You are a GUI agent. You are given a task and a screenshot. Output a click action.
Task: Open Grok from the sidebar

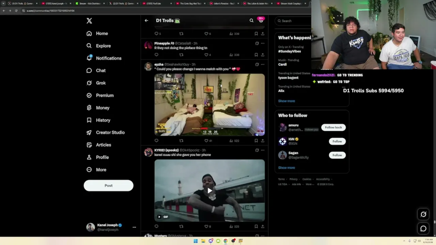click(96, 83)
